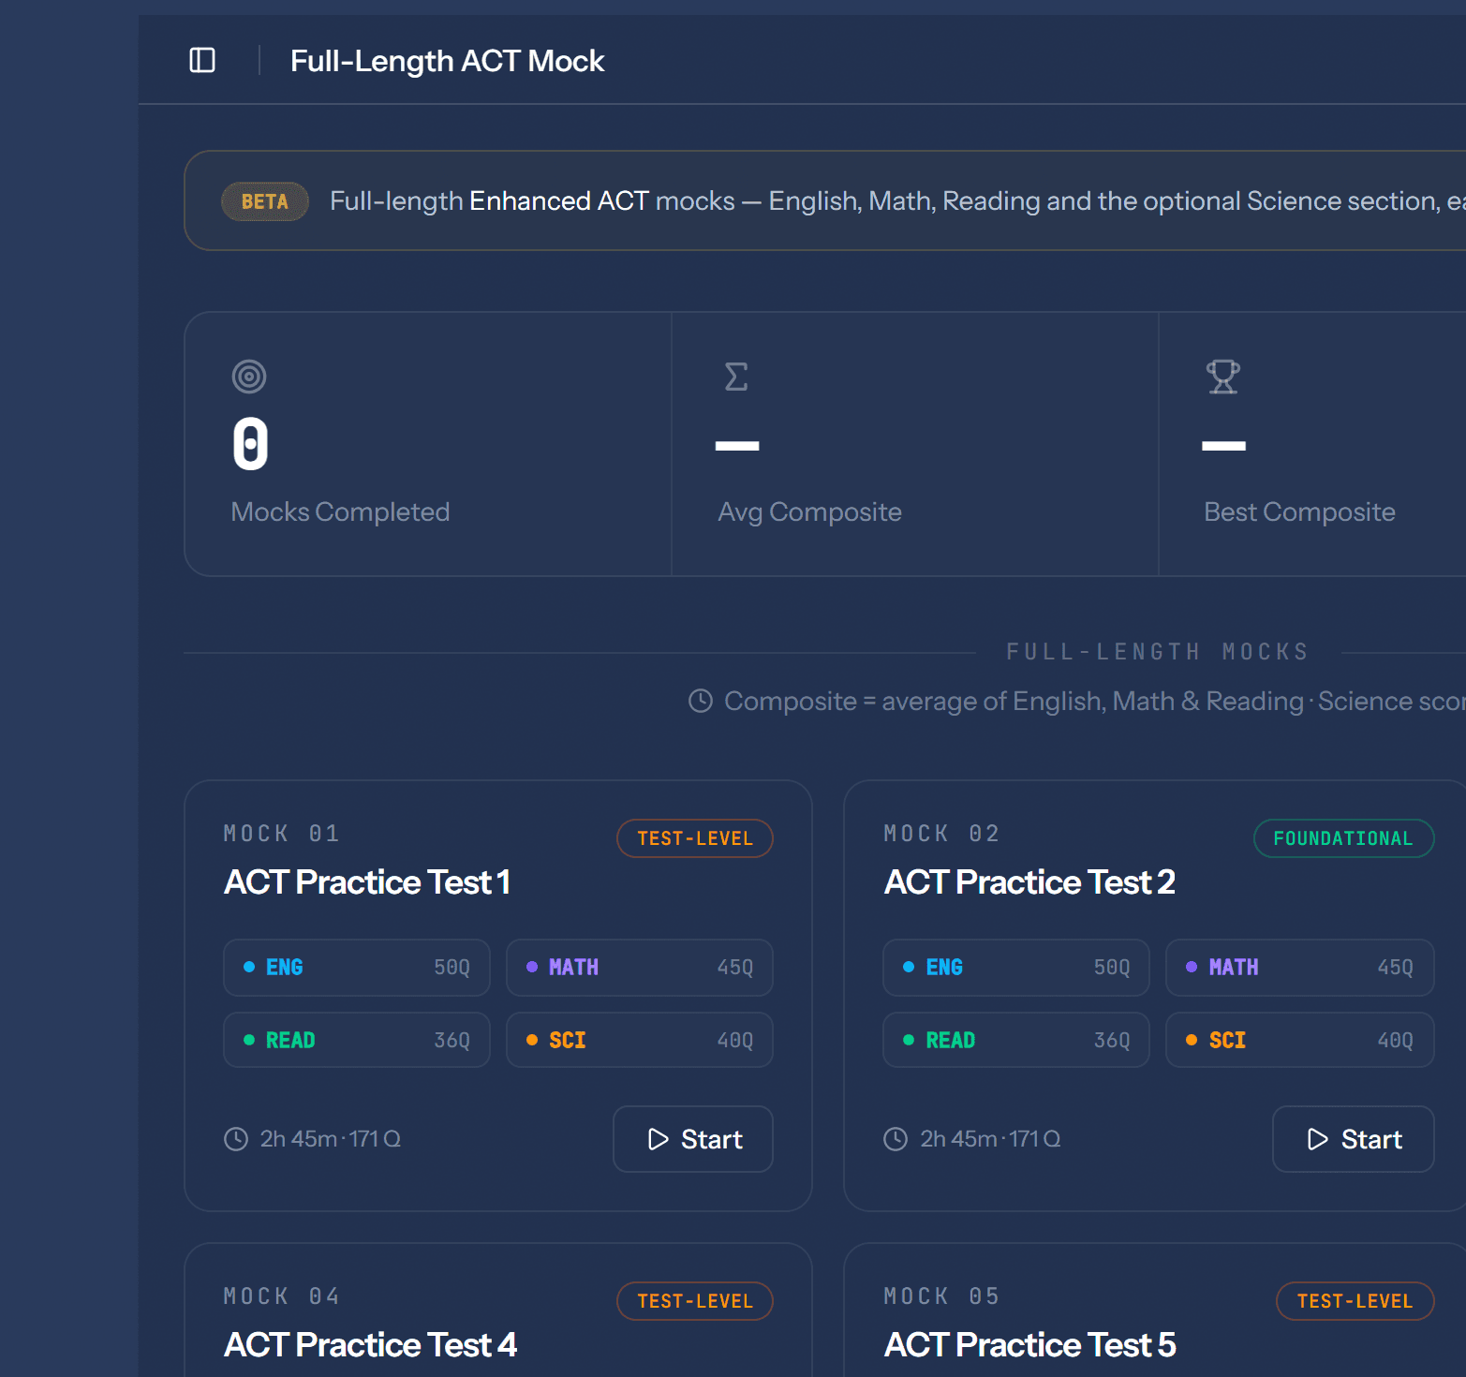1466x1377 pixels.
Task: Click the Avg Composite sigma icon
Action: [x=736, y=377]
